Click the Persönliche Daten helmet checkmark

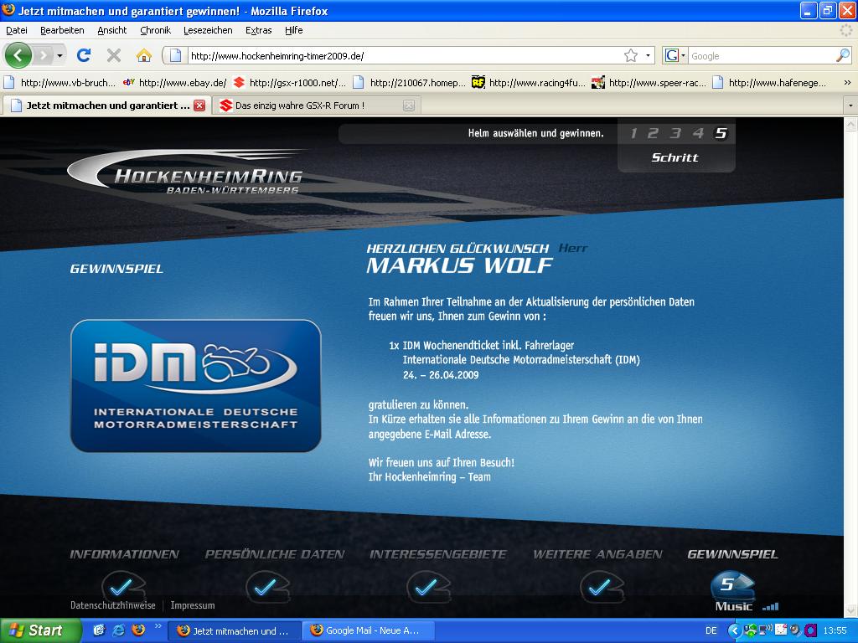267,587
